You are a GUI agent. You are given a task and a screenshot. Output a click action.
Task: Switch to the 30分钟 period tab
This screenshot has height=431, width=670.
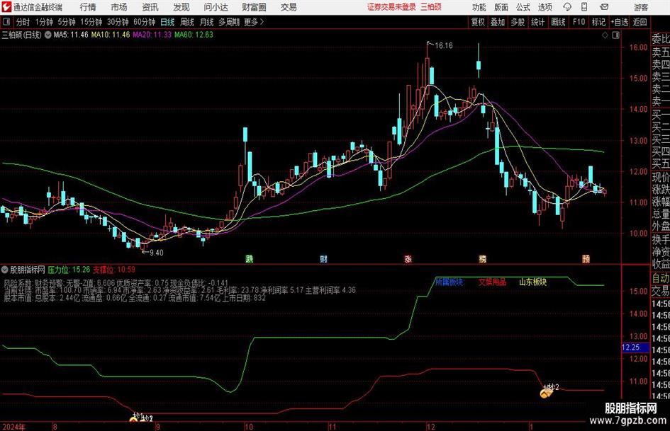click(118, 22)
